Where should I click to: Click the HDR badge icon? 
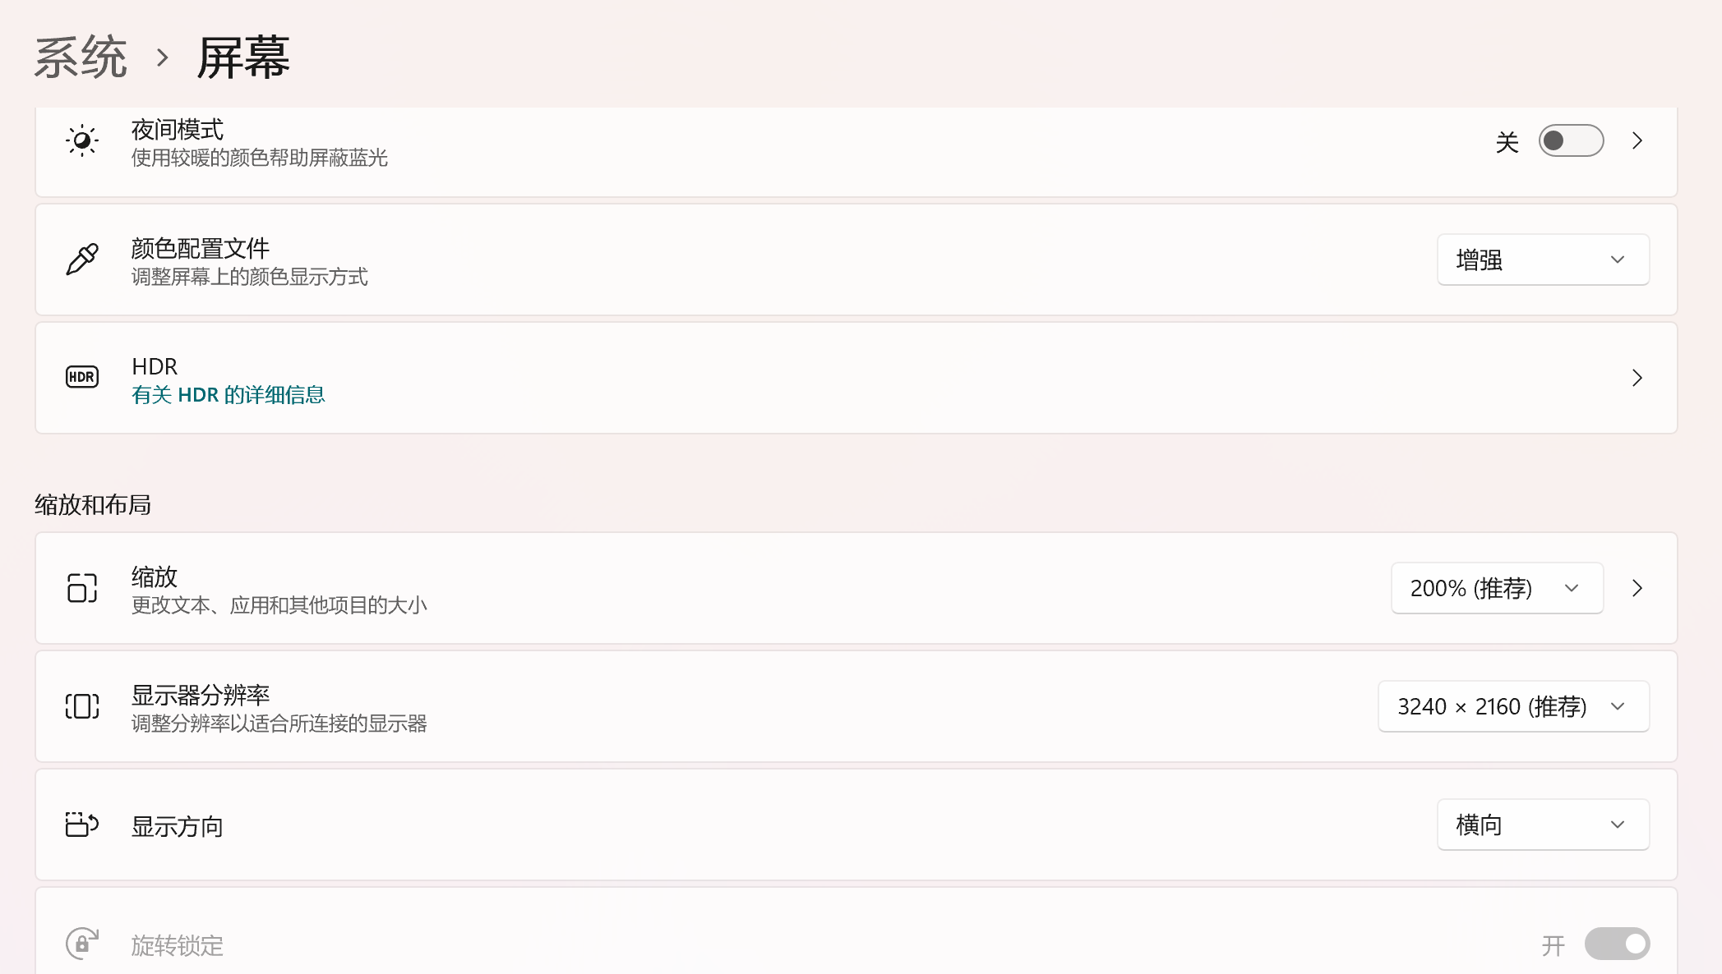pyautogui.click(x=82, y=377)
